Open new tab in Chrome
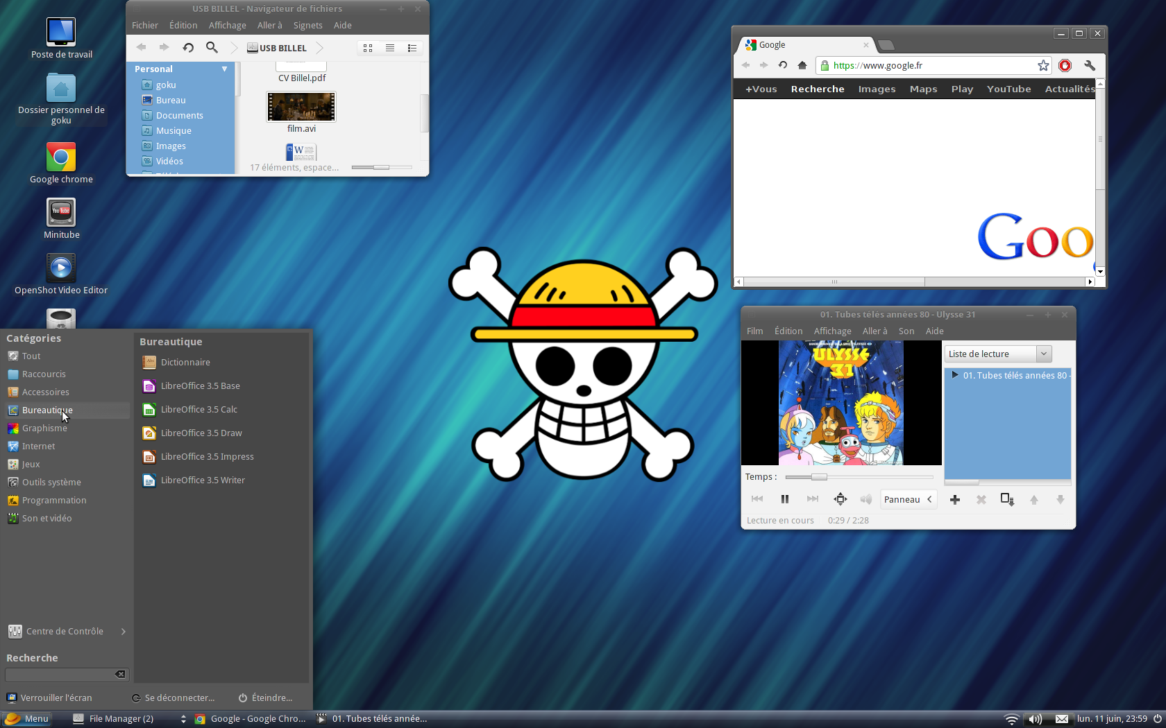This screenshot has width=1166, height=728. pos(886,45)
